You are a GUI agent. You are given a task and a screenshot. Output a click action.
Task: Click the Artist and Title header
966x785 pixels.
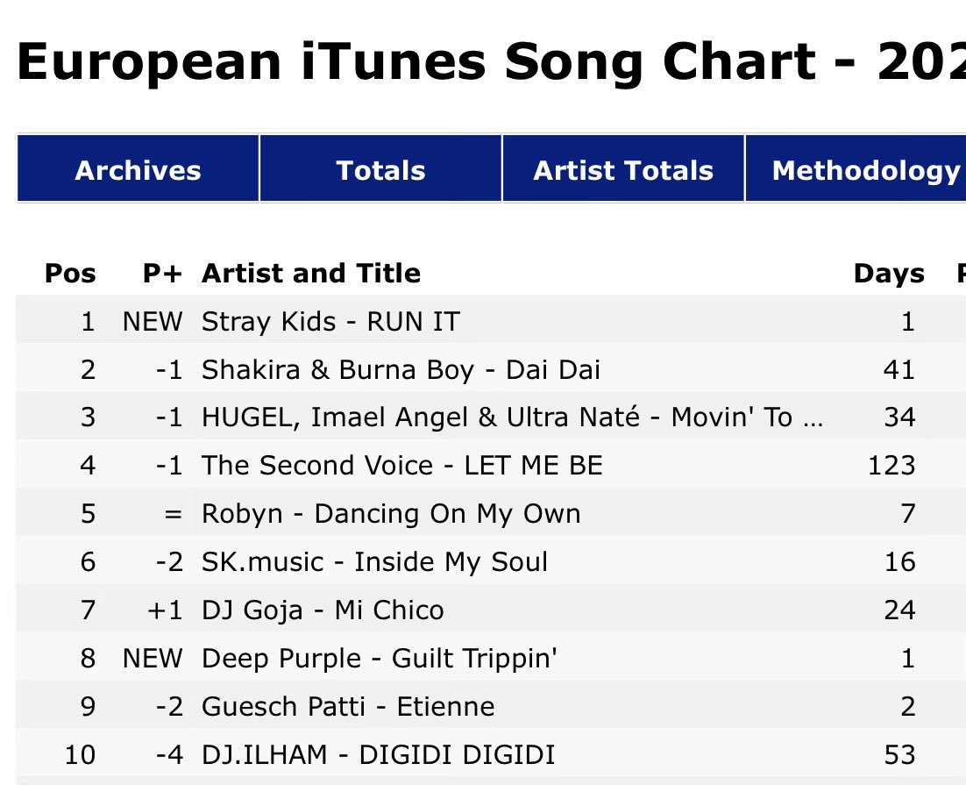pos(311,273)
